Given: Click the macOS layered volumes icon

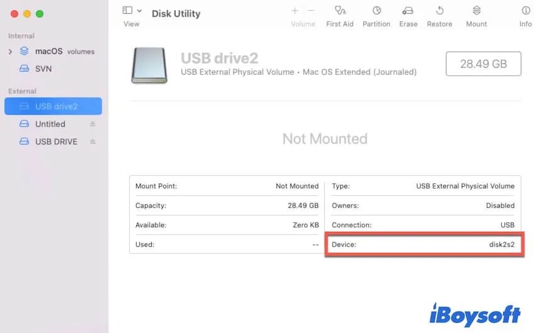Looking at the screenshot, I should click(x=24, y=51).
